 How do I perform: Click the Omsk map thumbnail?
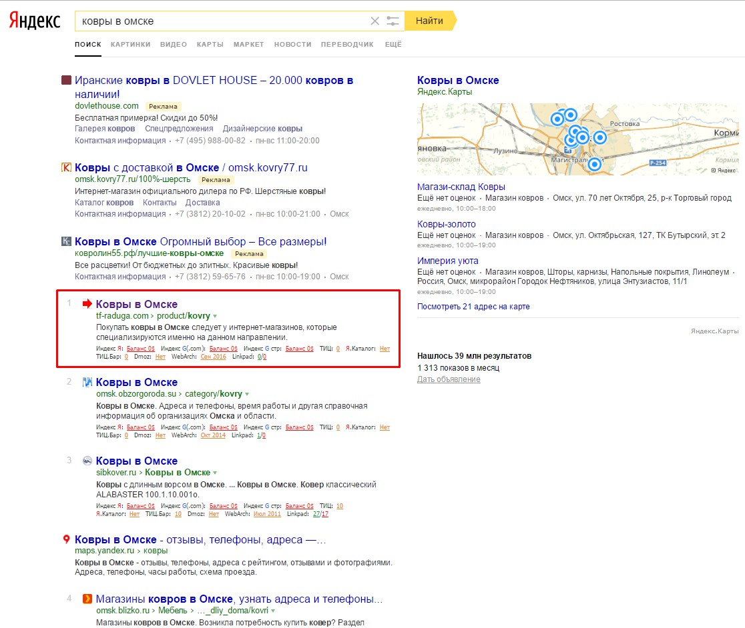577,139
